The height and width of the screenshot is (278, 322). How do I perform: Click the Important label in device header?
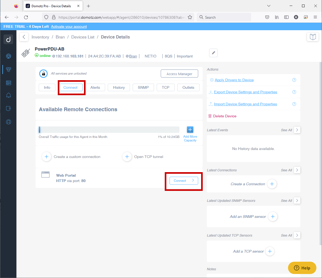click(185, 56)
